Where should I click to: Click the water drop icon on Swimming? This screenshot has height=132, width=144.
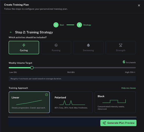coord(88,45)
